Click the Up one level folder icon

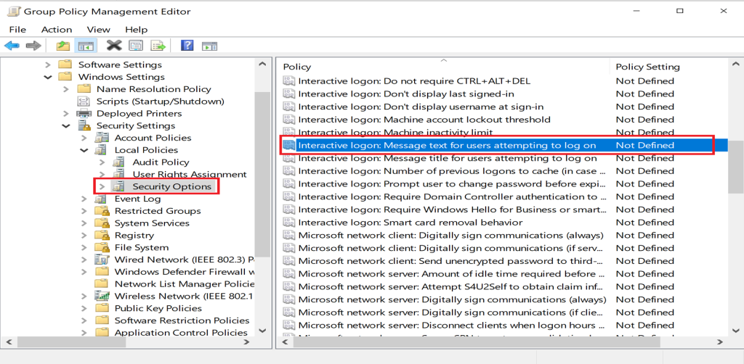63,46
